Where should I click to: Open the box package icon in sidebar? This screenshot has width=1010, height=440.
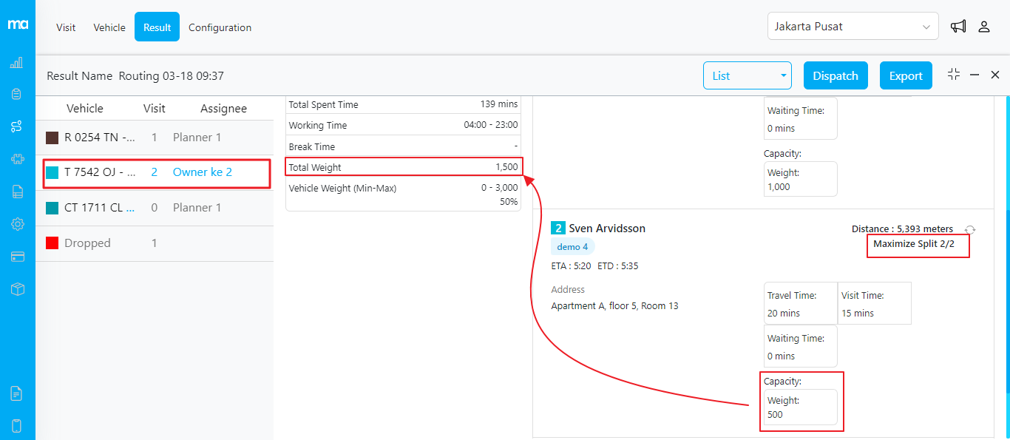click(16, 289)
